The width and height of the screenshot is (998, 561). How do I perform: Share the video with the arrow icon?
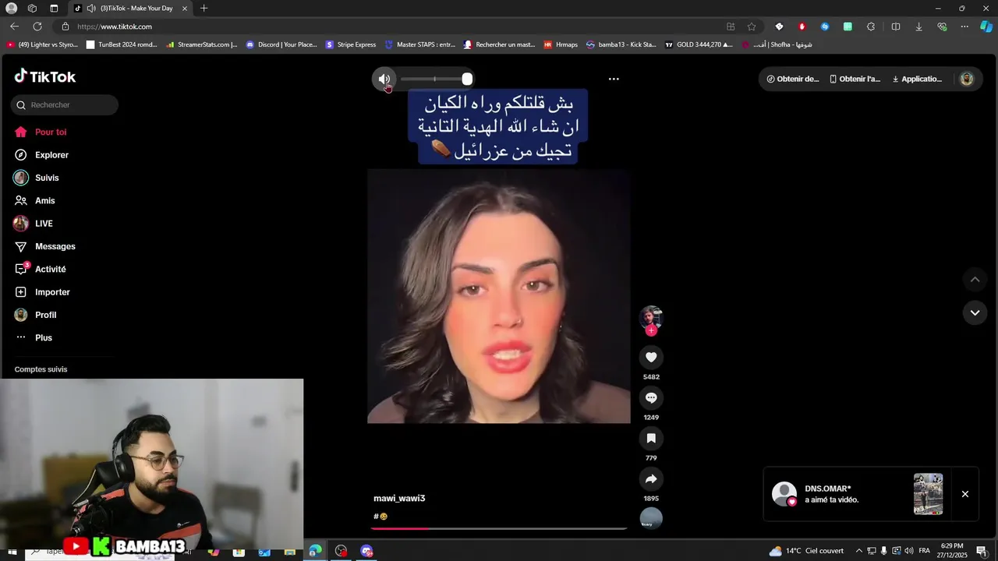point(651,478)
